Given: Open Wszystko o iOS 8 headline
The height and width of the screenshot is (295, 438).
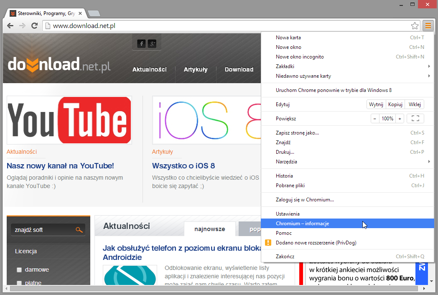Looking at the screenshot, I should click(x=183, y=165).
